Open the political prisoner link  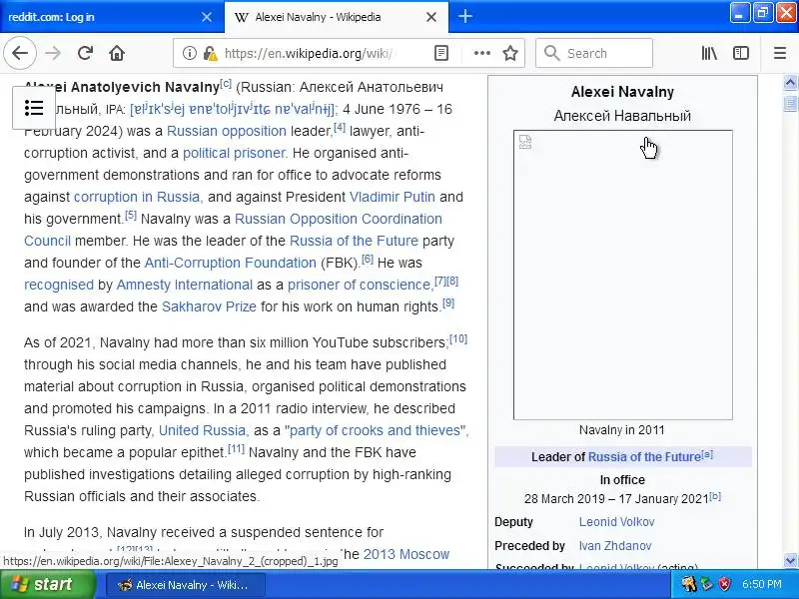coord(234,153)
